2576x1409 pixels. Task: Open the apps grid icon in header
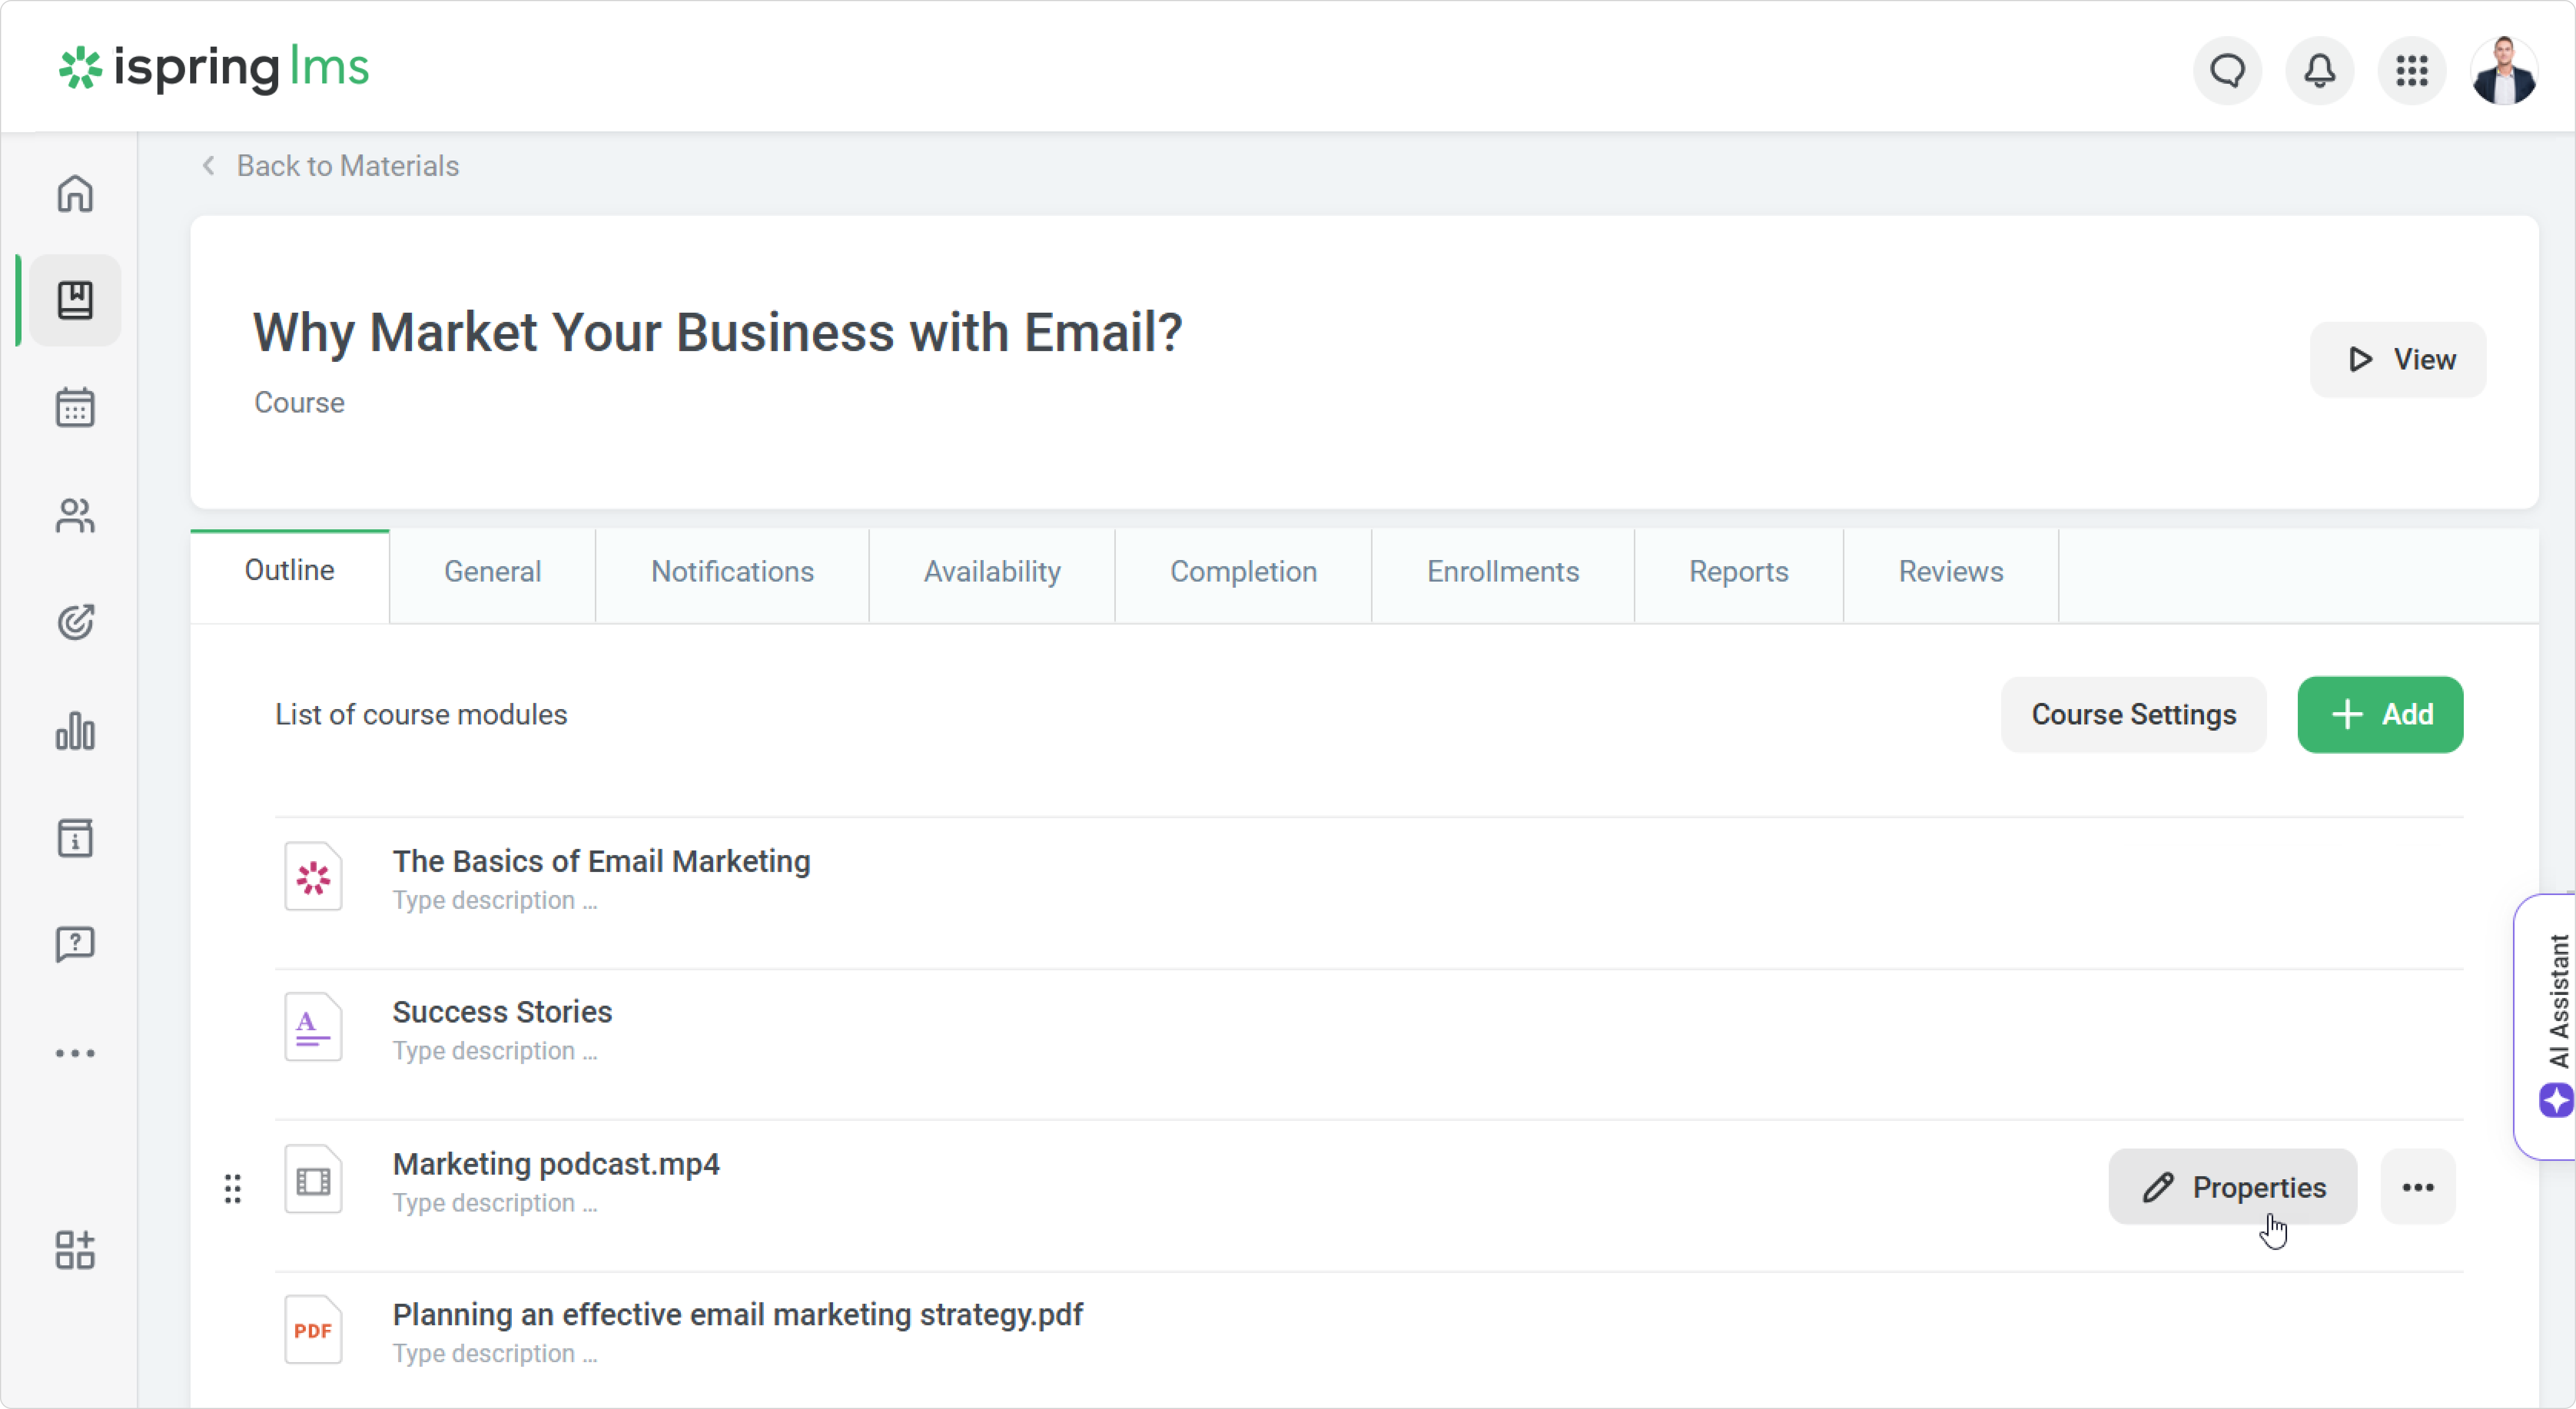pyautogui.click(x=2411, y=70)
